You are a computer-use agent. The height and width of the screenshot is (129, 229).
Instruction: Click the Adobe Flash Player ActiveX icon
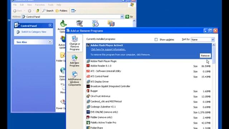click(88, 46)
